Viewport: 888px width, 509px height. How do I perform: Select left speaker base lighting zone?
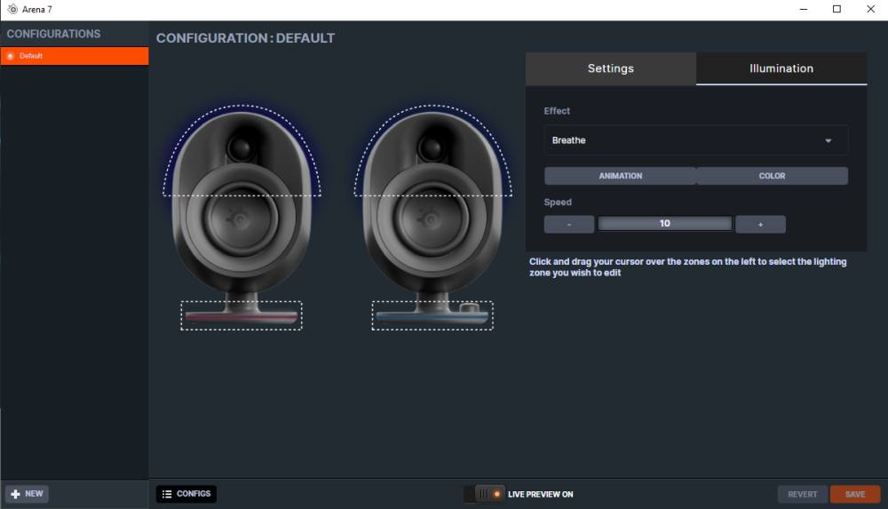pyautogui.click(x=242, y=316)
